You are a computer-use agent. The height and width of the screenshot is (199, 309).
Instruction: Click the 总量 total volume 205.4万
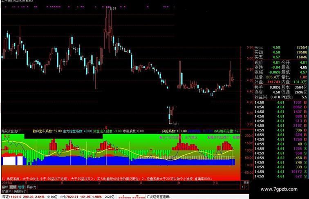[x=273, y=77]
